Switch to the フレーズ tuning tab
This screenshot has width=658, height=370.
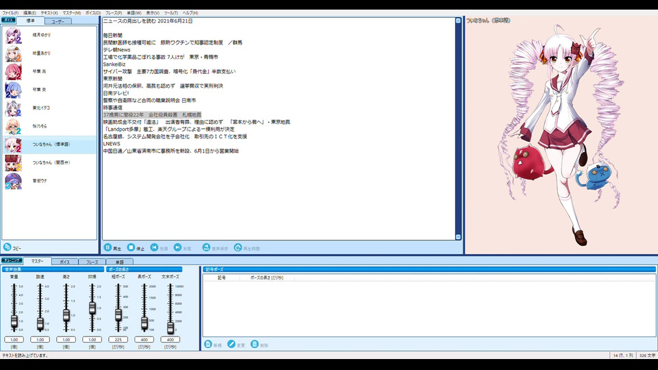coord(92,262)
